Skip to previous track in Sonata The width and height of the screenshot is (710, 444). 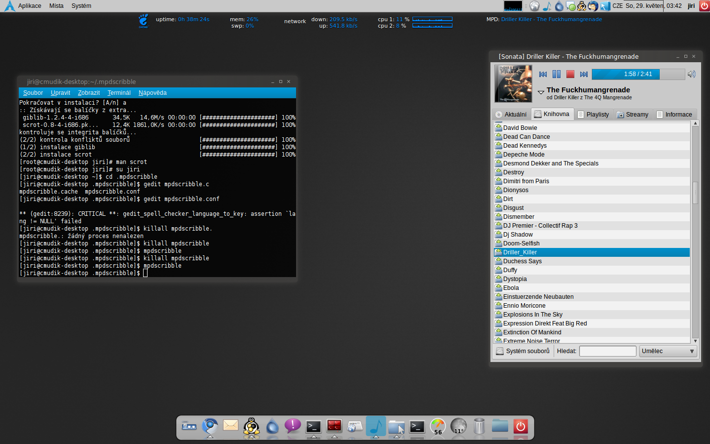[x=543, y=74]
